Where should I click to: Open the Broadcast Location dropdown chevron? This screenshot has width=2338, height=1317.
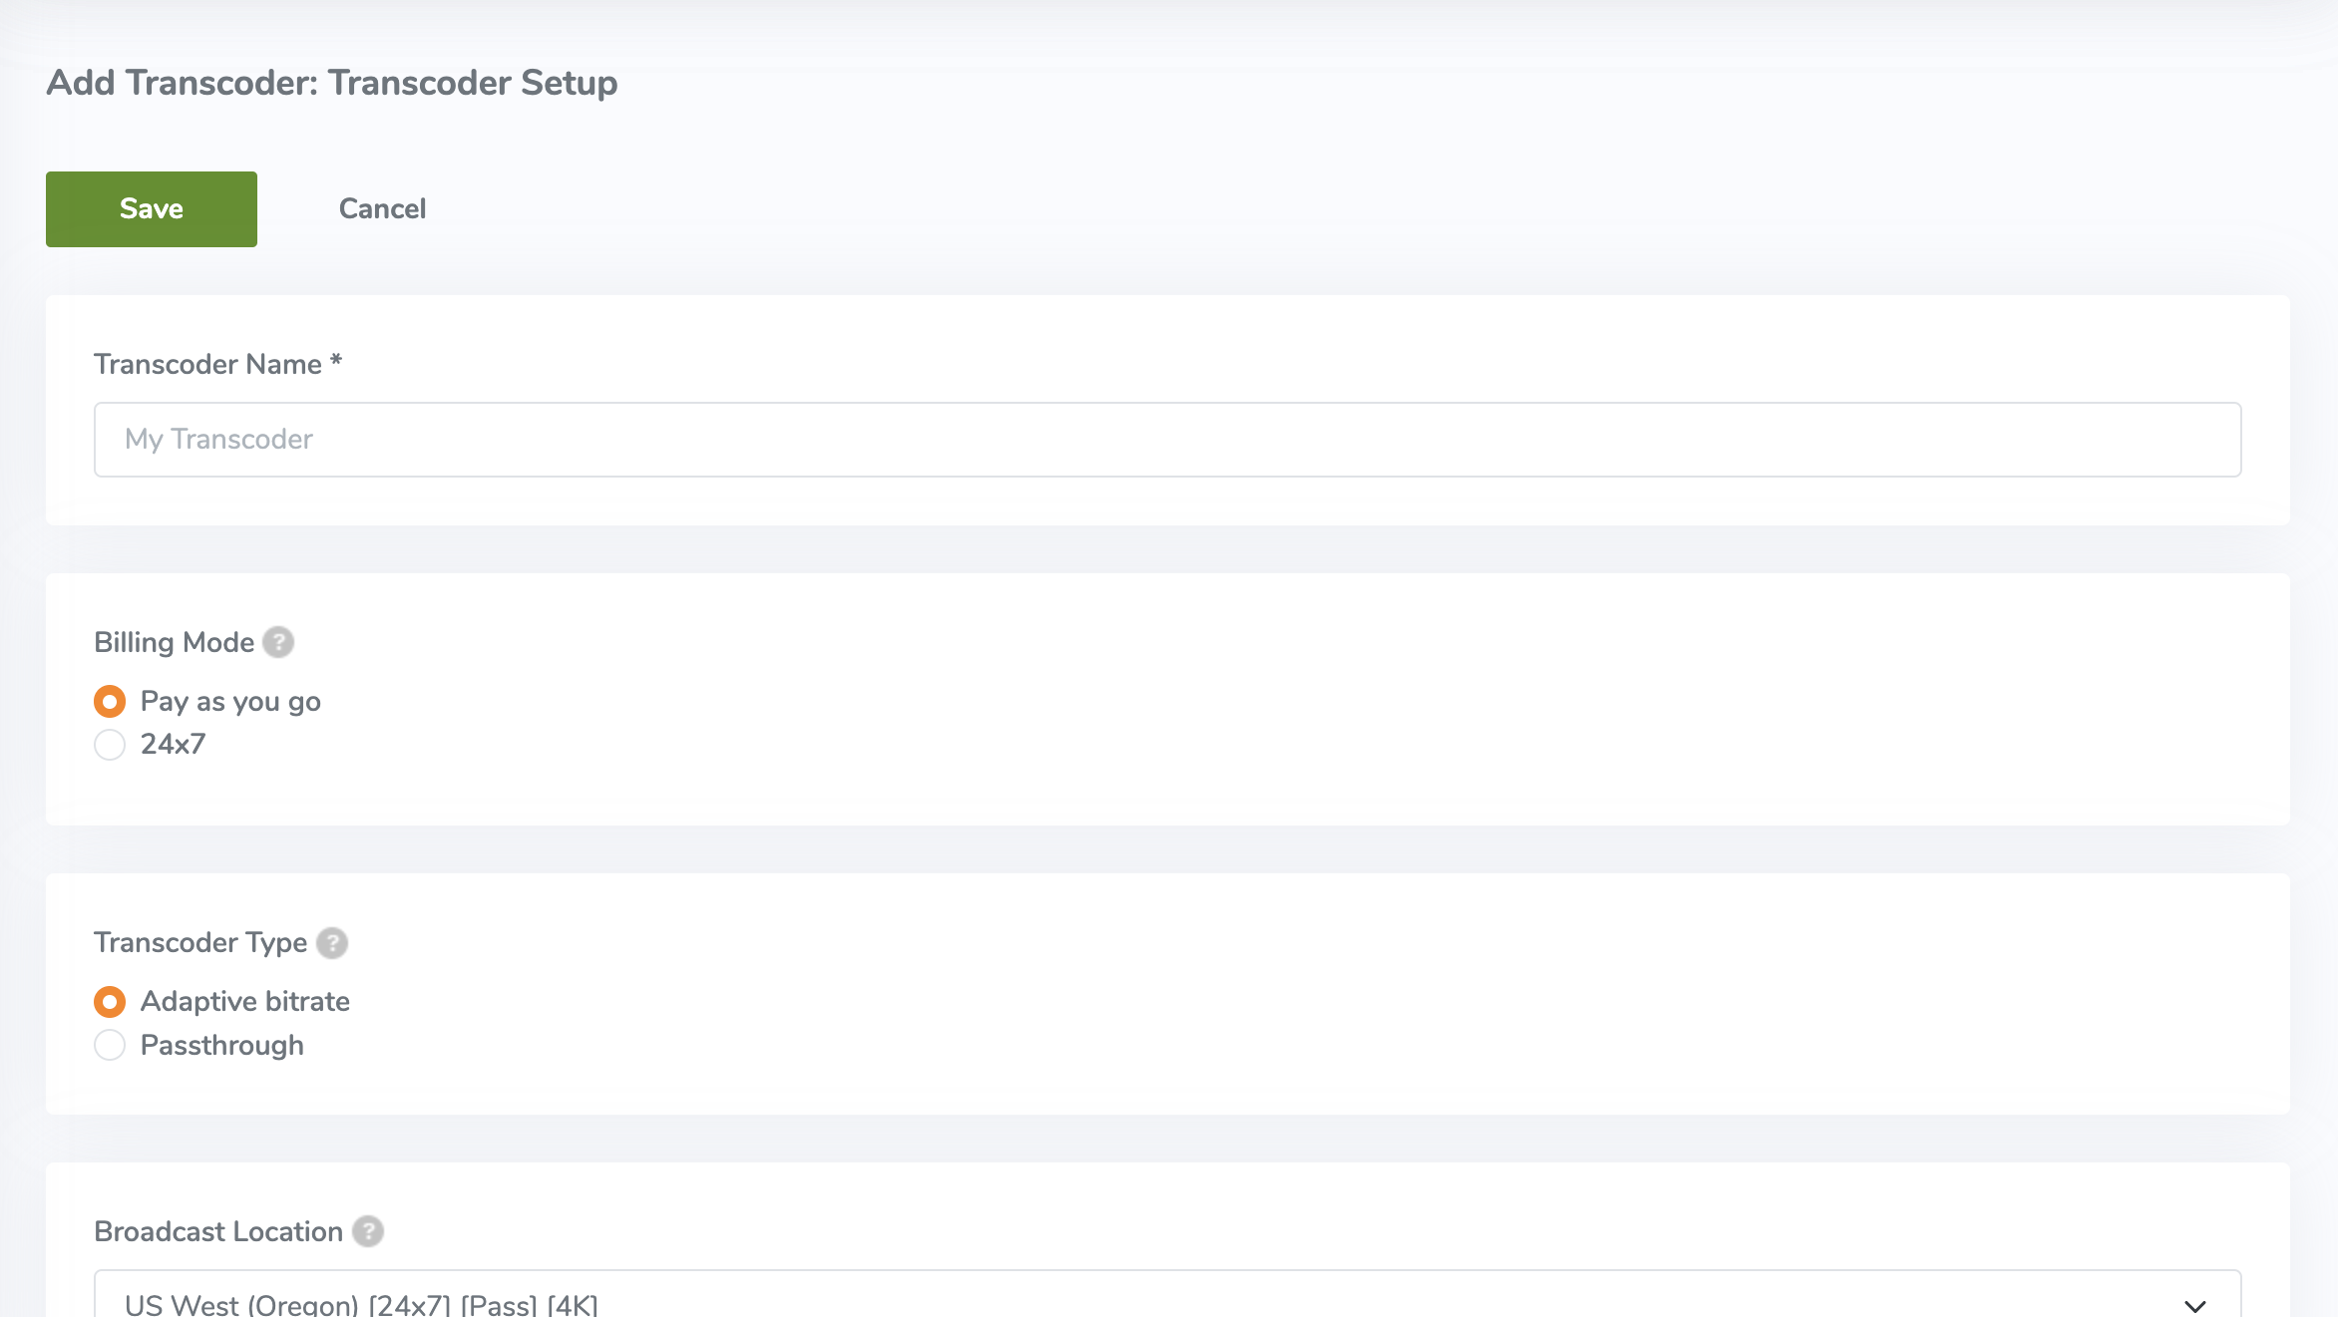[x=2194, y=1304]
